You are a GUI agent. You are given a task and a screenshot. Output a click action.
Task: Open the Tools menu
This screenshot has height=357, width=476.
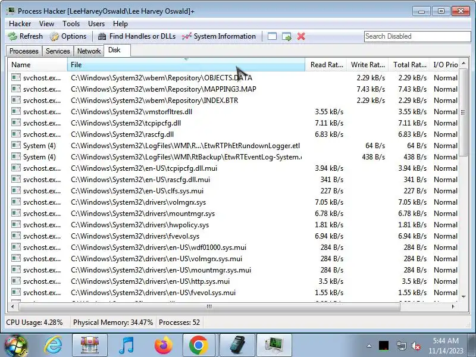[71, 24]
